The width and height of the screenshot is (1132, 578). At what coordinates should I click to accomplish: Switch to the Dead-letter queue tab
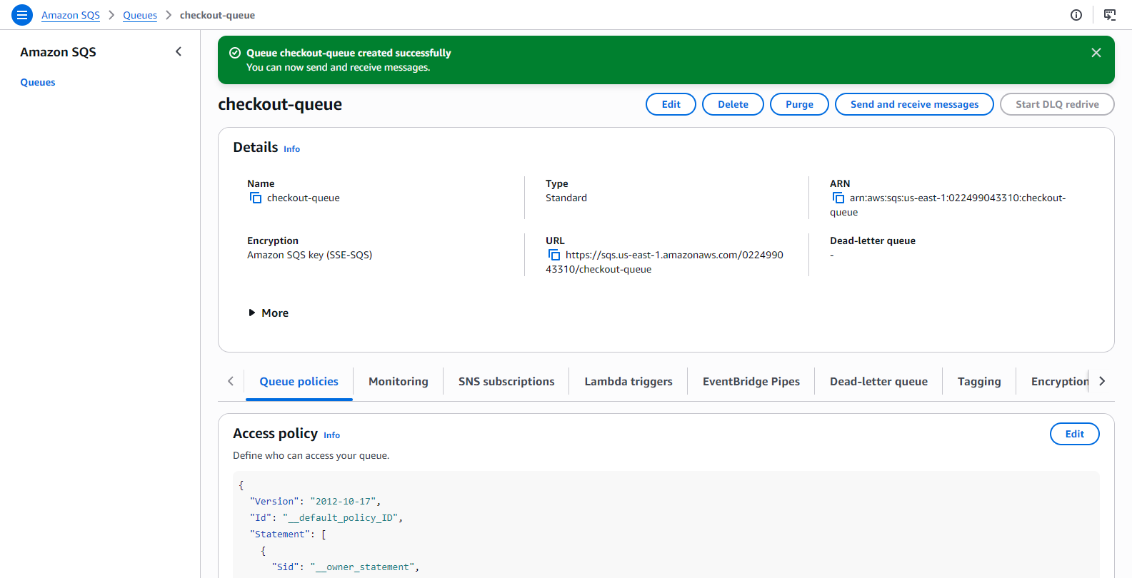[x=878, y=382]
